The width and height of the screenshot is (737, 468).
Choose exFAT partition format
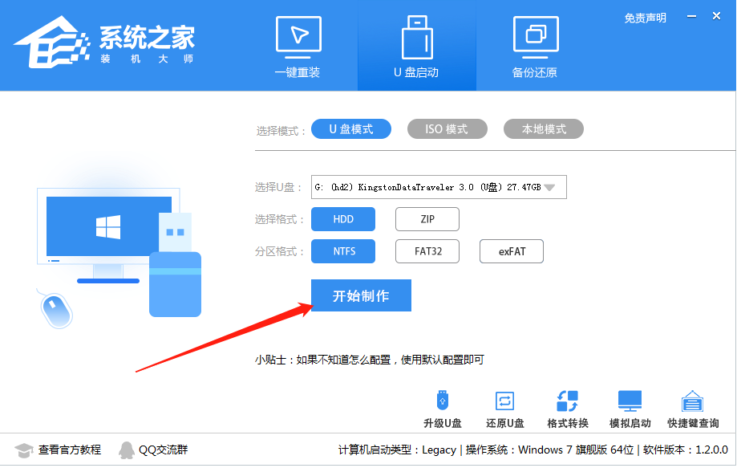[511, 250]
